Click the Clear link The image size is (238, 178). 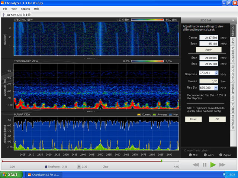coord(105,167)
